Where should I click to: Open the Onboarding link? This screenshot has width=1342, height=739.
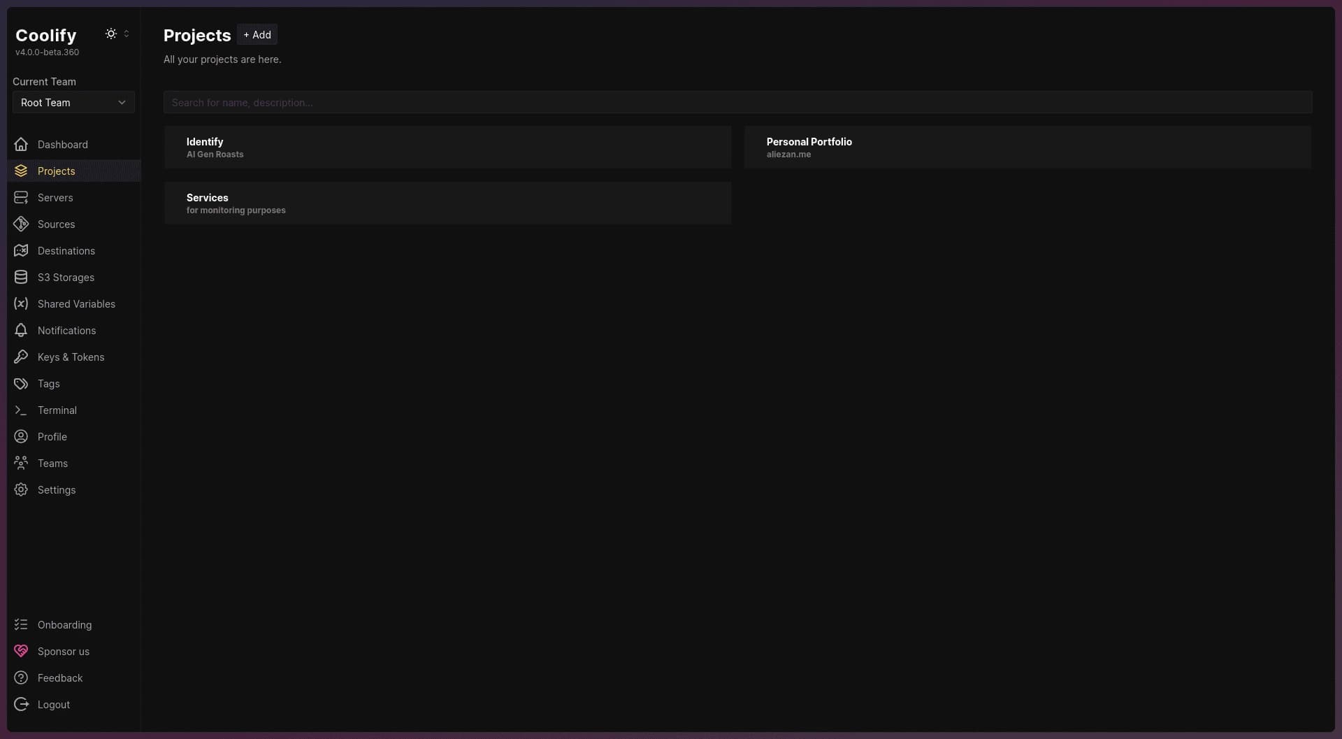[x=73, y=624]
